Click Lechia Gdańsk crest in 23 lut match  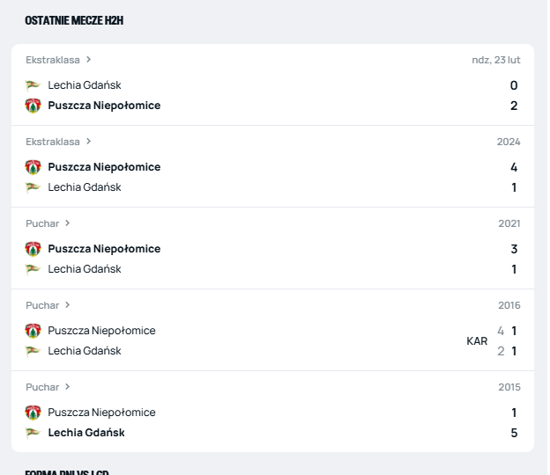[33, 85]
